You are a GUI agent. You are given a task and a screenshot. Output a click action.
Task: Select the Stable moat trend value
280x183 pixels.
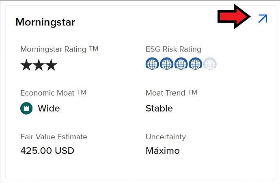click(159, 108)
